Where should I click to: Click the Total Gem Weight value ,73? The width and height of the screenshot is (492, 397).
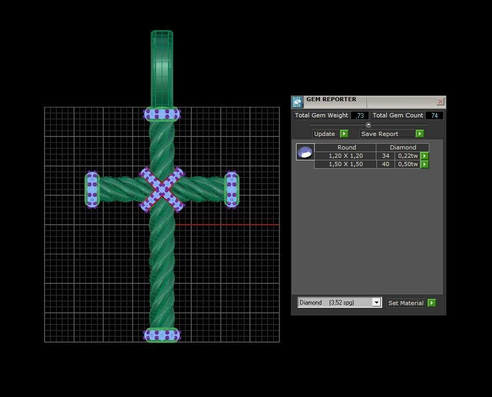point(360,115)
